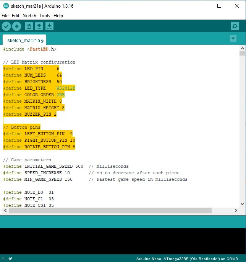Select the sketch_mar21a tab
This screenshot has width=246, height=262.
(25, 40)
